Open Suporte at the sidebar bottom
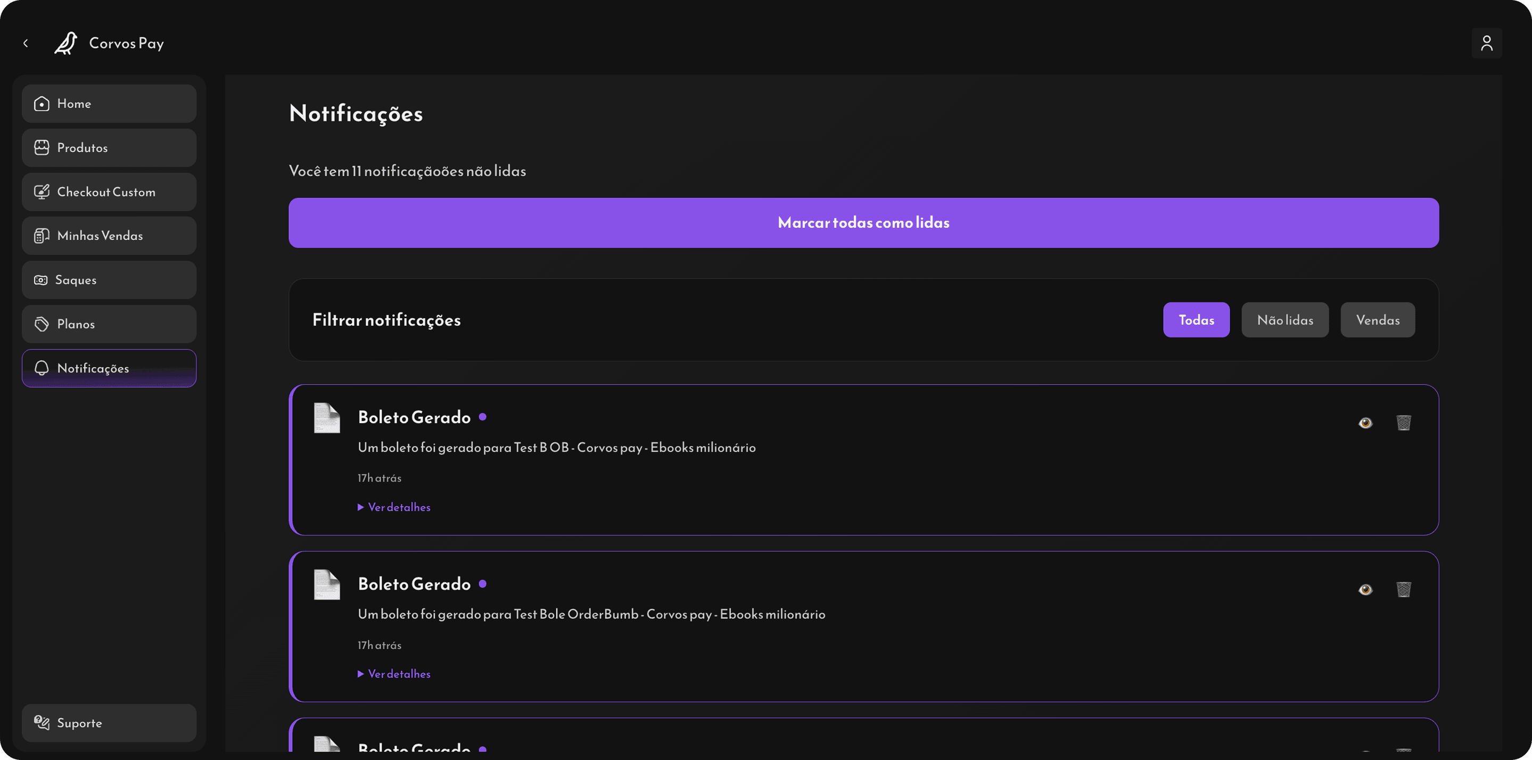 109,723
